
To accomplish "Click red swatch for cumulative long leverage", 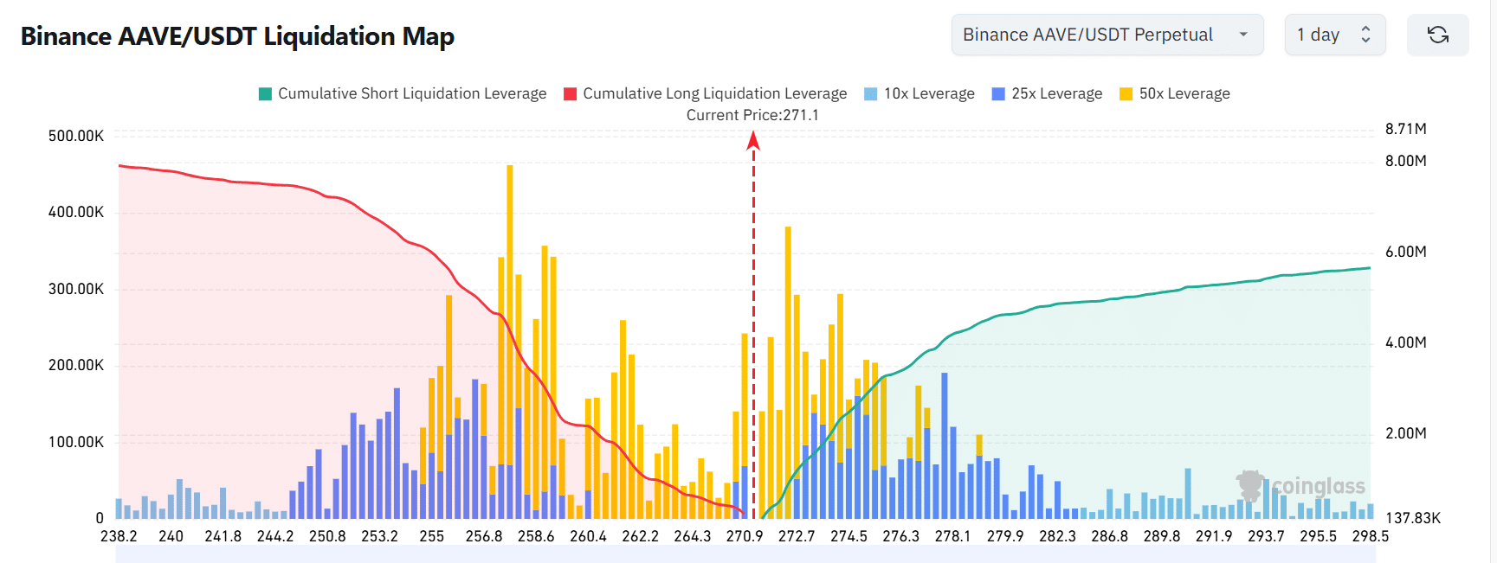I will click(x=571, y=93).
